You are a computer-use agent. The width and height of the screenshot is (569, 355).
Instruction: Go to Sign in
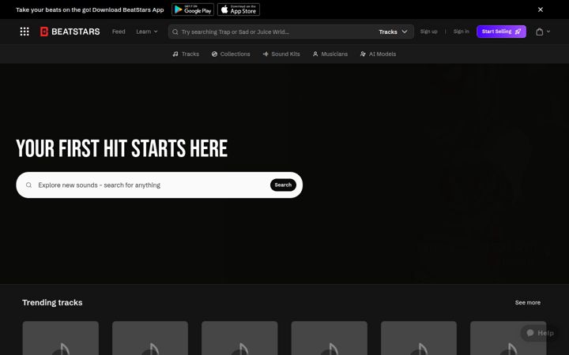coord(461,32)
